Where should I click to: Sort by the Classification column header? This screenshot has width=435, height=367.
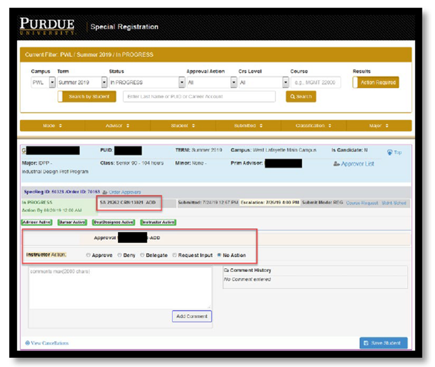tap(313, 126)
